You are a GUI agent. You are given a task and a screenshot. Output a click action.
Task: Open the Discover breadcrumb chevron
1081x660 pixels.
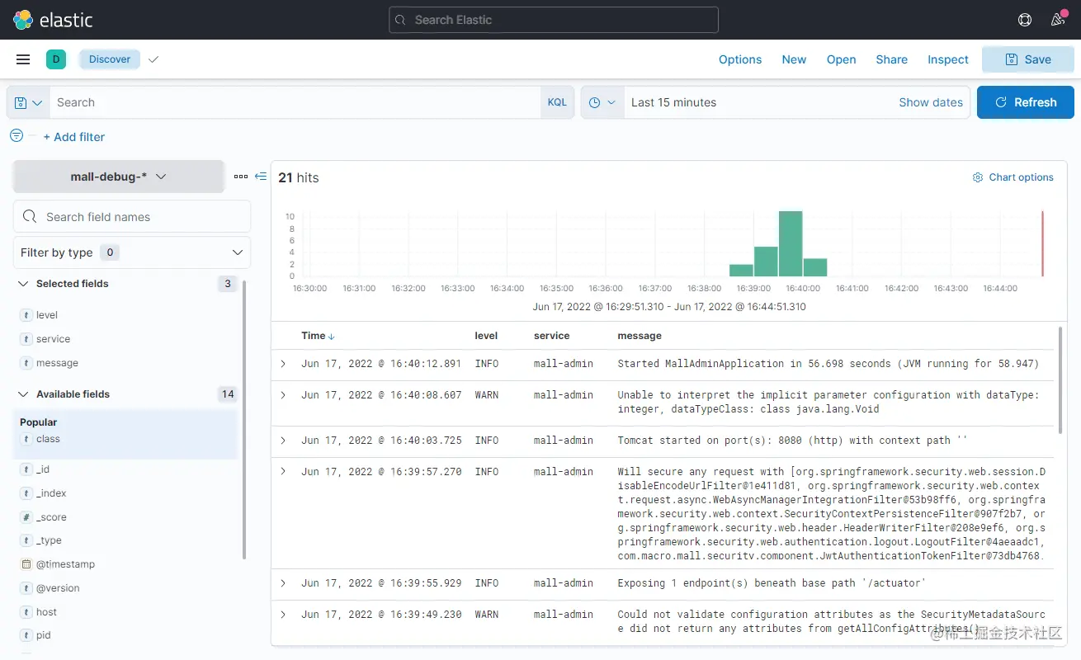pos(153,59)
